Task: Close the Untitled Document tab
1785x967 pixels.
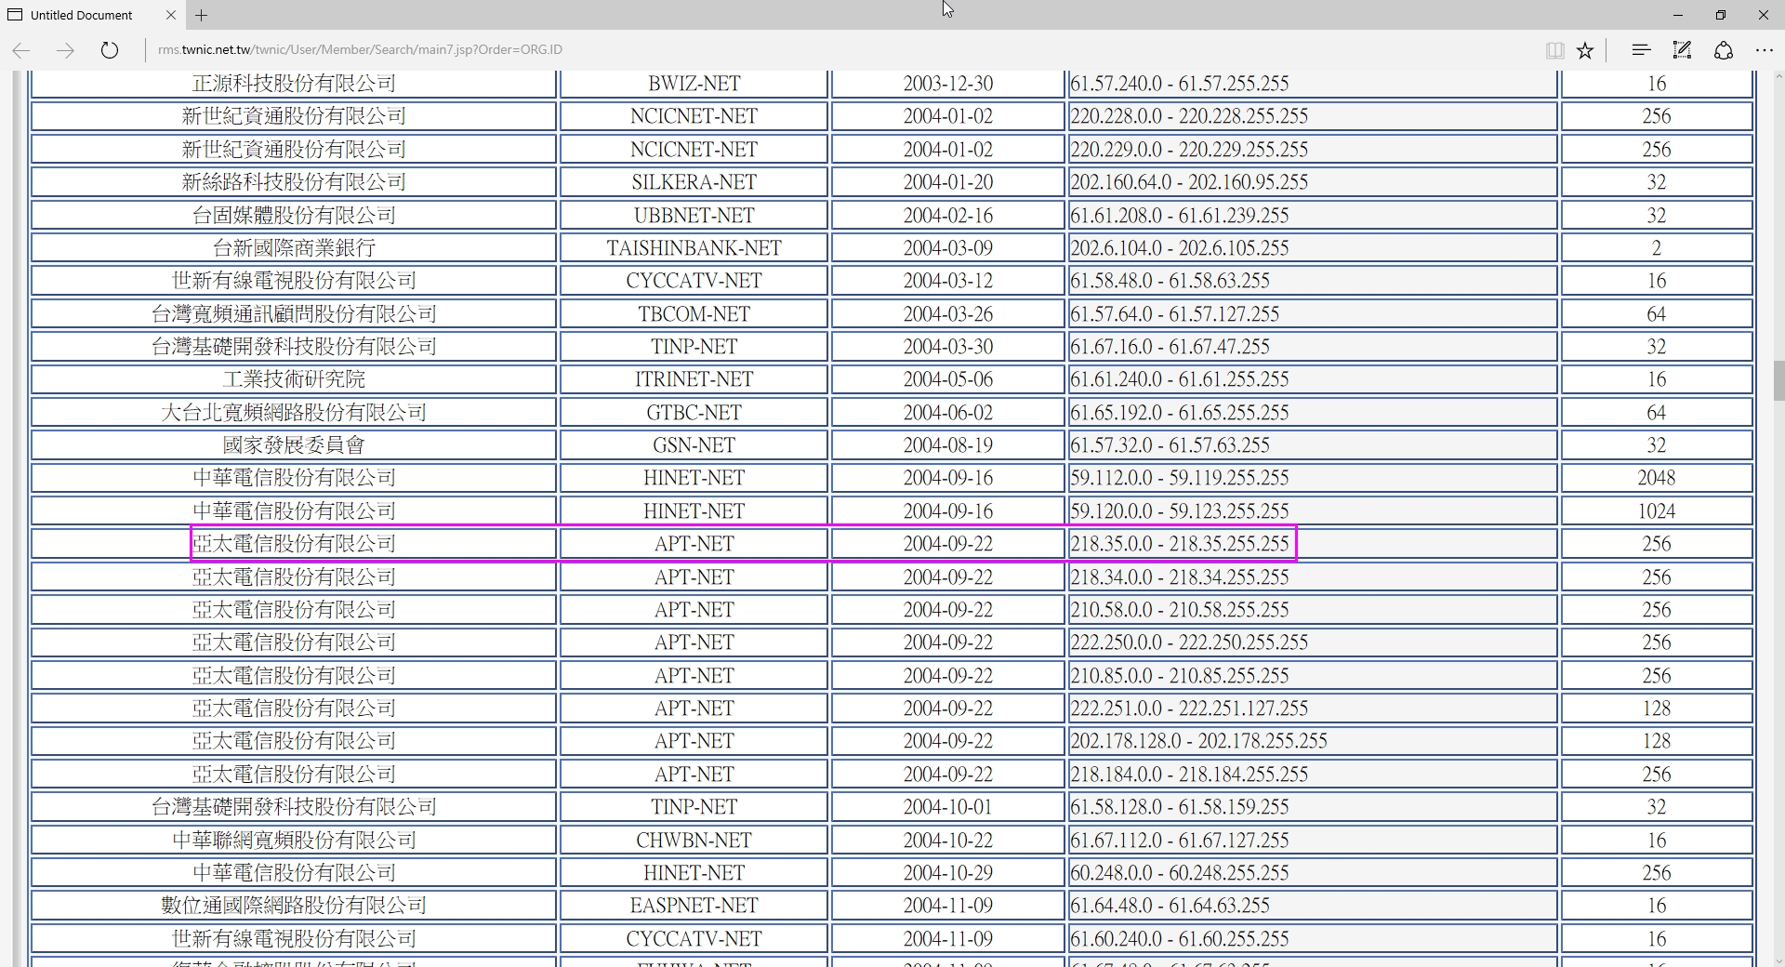Action: tap(171, 15)
